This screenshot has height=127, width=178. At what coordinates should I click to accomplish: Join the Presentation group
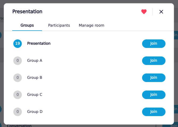(x=154, y=44)
